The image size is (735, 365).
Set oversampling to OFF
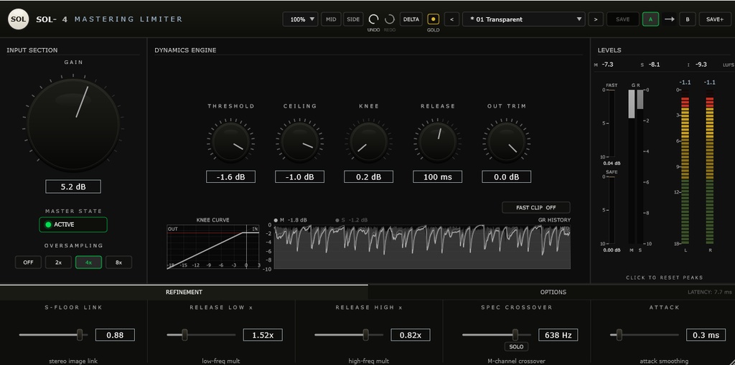point(29,262)
